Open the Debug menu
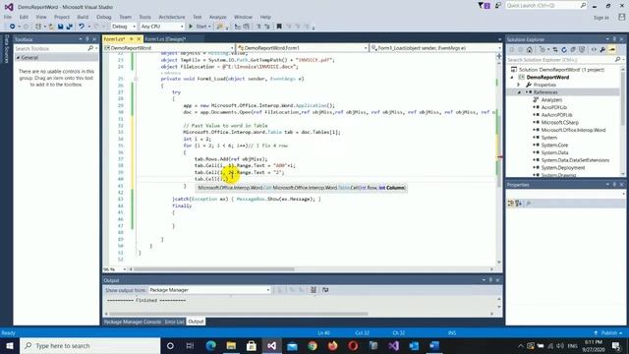This screenshot has height=354, width=629. pyautogui.click(x=103, y=17)
